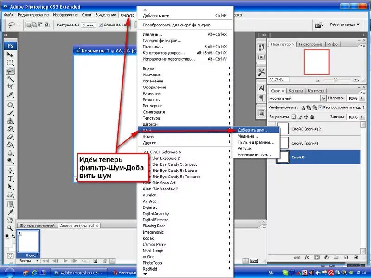The image size is (371, 278).
Task: Edit the Растушевка feather field
Action: coord(88,25)
